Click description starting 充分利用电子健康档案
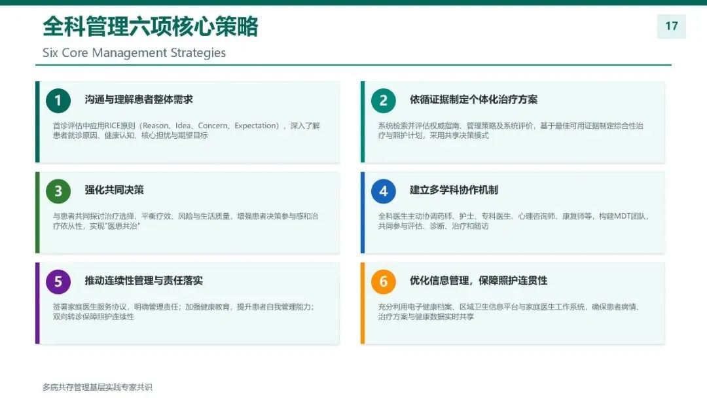 pos(509,312)
